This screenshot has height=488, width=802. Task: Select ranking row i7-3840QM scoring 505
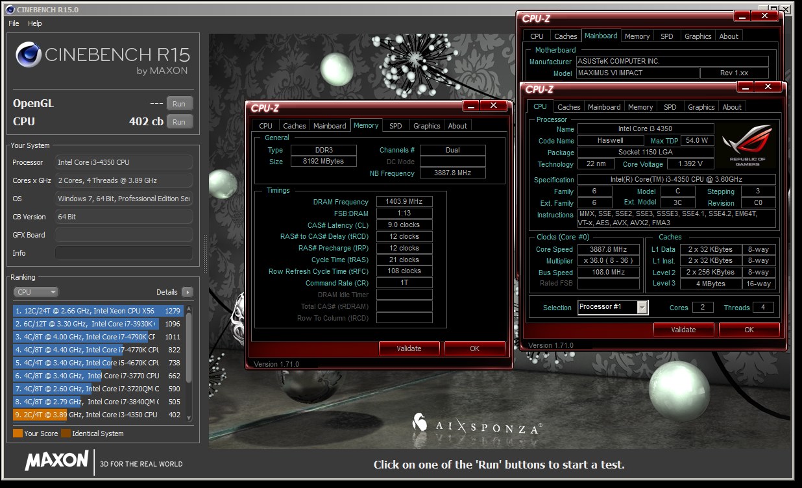coord(98,402)
